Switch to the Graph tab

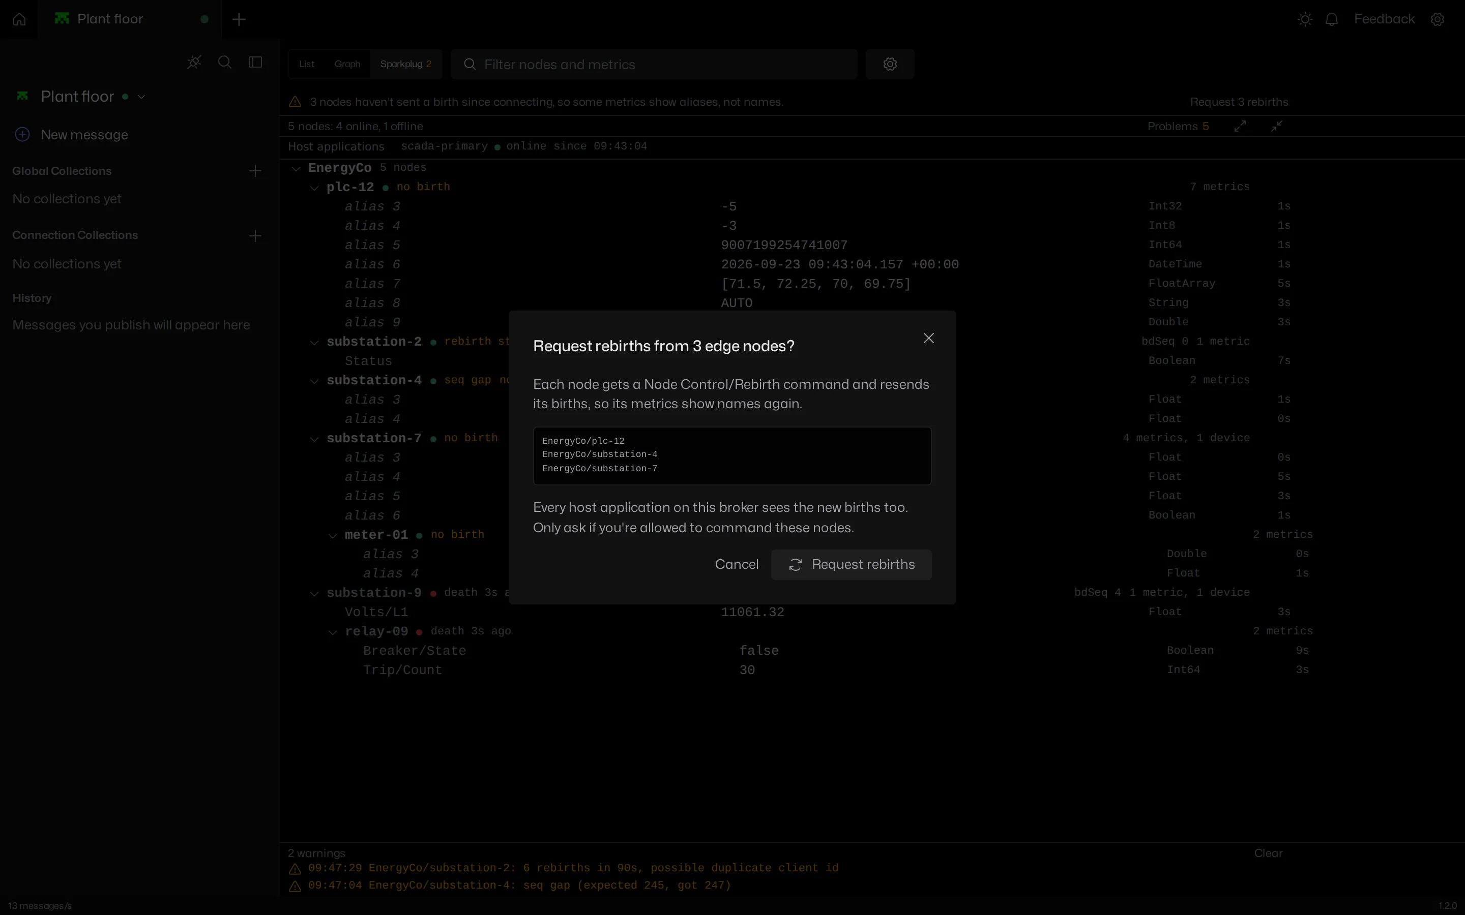(347, 64)
